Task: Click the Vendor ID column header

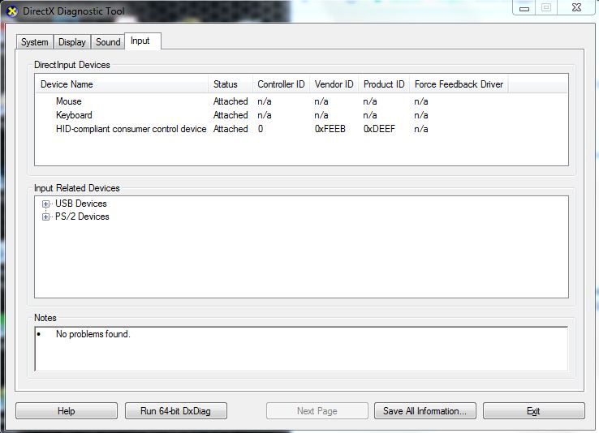Action: [x=334, y=84]
